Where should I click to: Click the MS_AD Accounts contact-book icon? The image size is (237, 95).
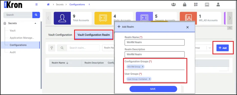point(188,18)
